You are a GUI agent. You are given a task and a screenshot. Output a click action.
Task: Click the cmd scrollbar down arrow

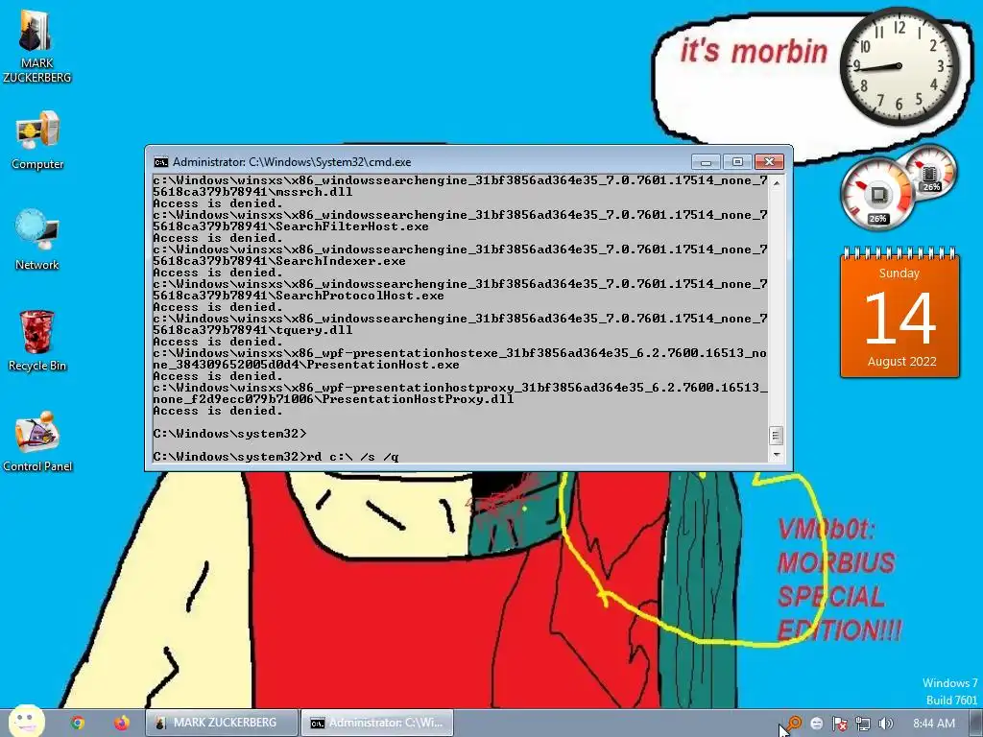pyautogui.click(x=776, y=455)
